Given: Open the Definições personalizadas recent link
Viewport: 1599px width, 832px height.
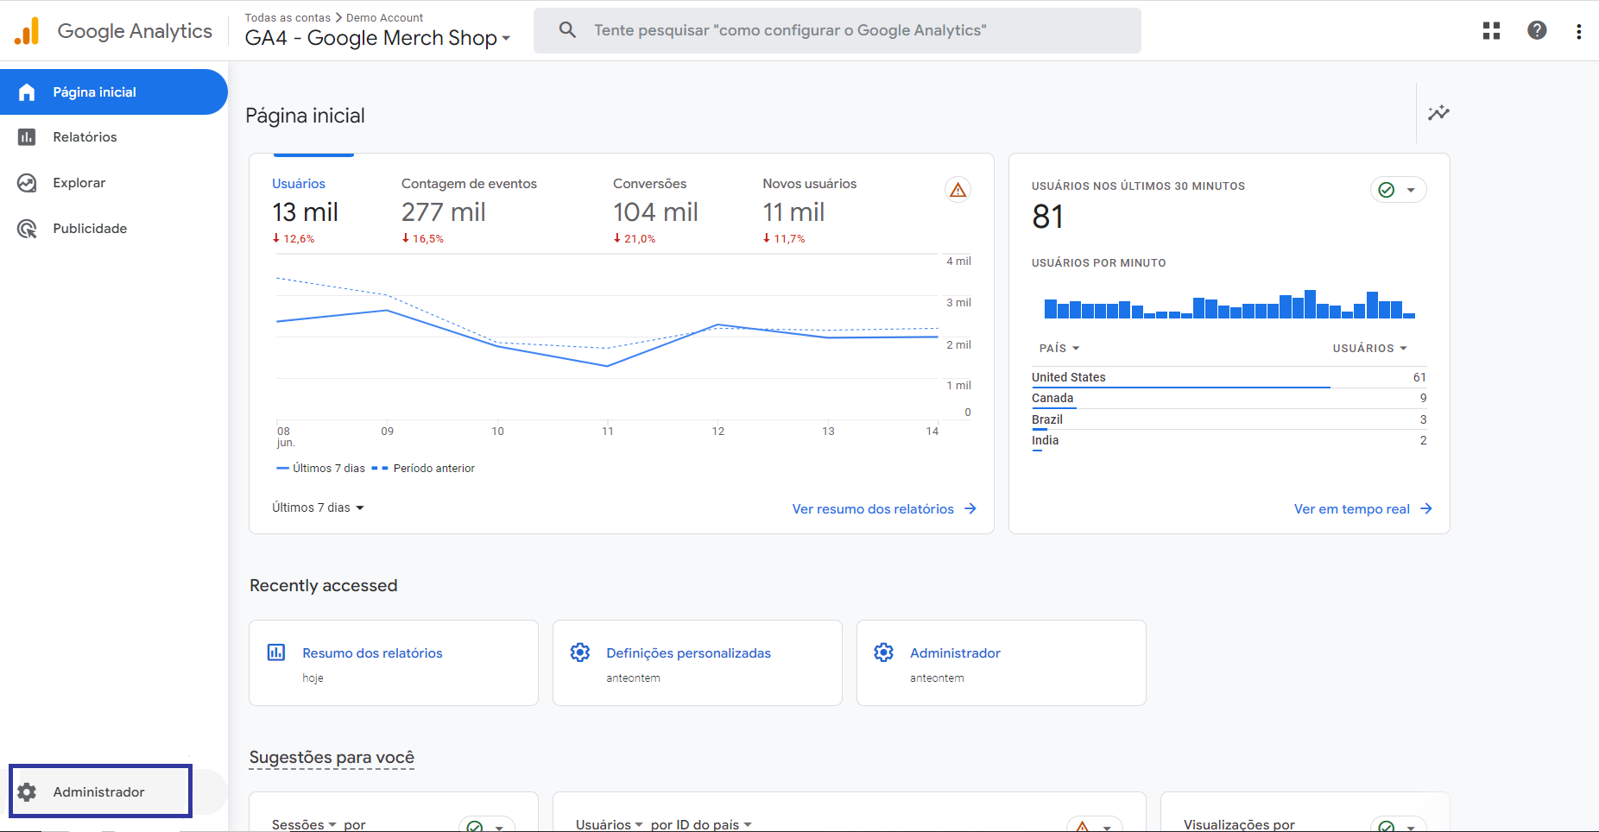Looking at the screenshot, I should pyautogui.click(x=688, y=653).
